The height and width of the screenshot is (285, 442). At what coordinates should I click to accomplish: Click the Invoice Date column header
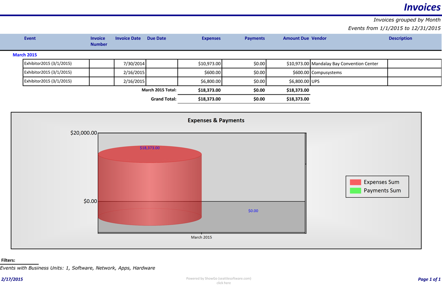[x=128, y=38]
